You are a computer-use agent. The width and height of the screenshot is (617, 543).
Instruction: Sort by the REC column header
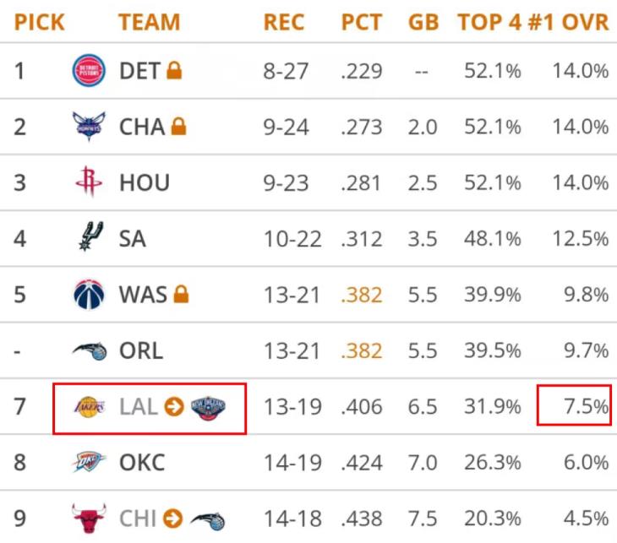pyautogui.click(x=284, y=22)
